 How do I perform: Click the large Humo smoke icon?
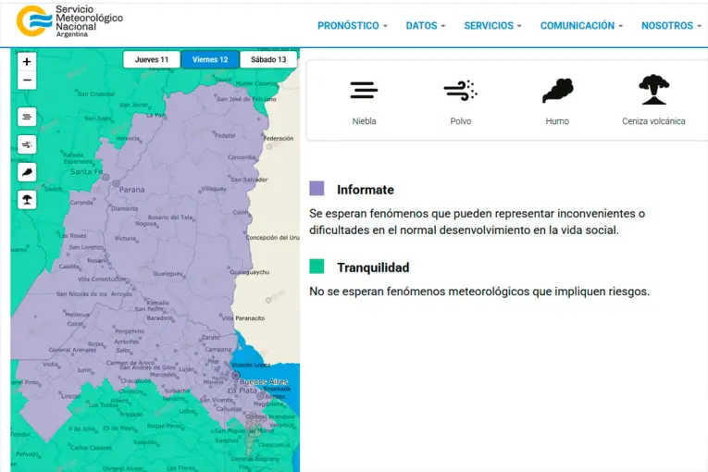click(558, 91)
